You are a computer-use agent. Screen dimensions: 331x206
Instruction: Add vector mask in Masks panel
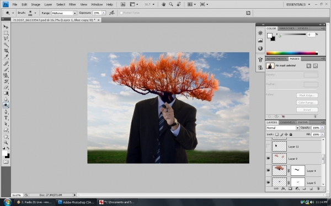click(x=316, y=66)
